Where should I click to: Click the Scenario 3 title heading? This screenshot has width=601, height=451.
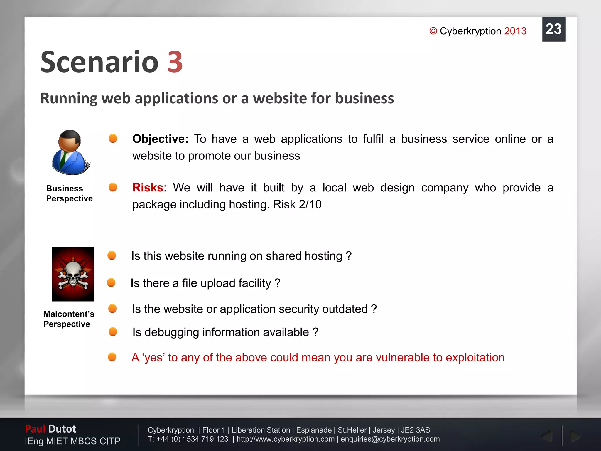point(112,62)
